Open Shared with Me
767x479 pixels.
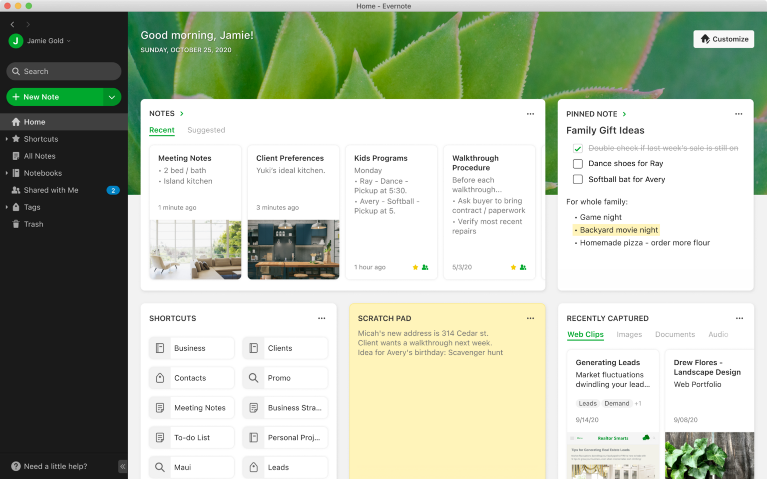click(51, 190)
